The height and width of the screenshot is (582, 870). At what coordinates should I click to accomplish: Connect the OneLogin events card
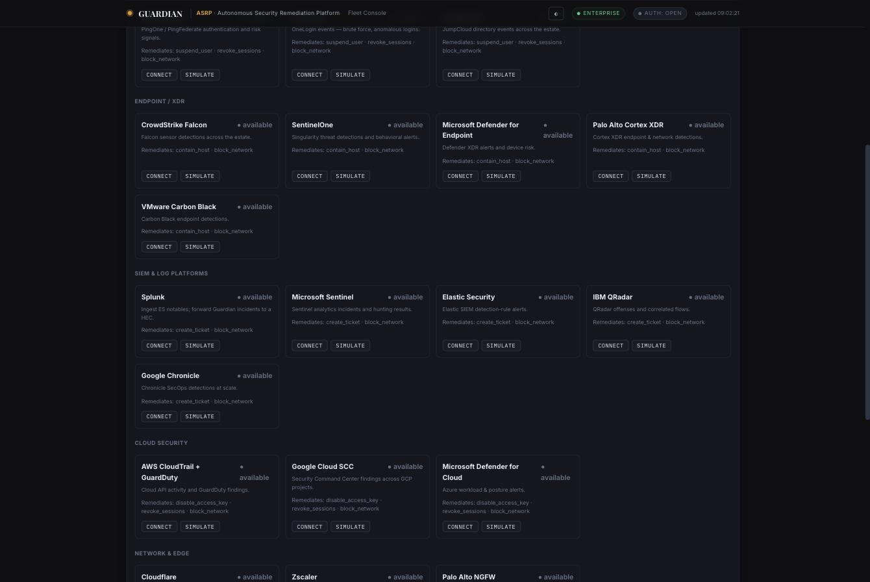coord(310,75)
